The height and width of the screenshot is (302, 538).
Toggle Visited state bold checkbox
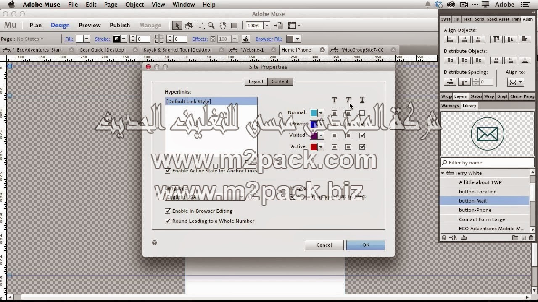point(334,135)
